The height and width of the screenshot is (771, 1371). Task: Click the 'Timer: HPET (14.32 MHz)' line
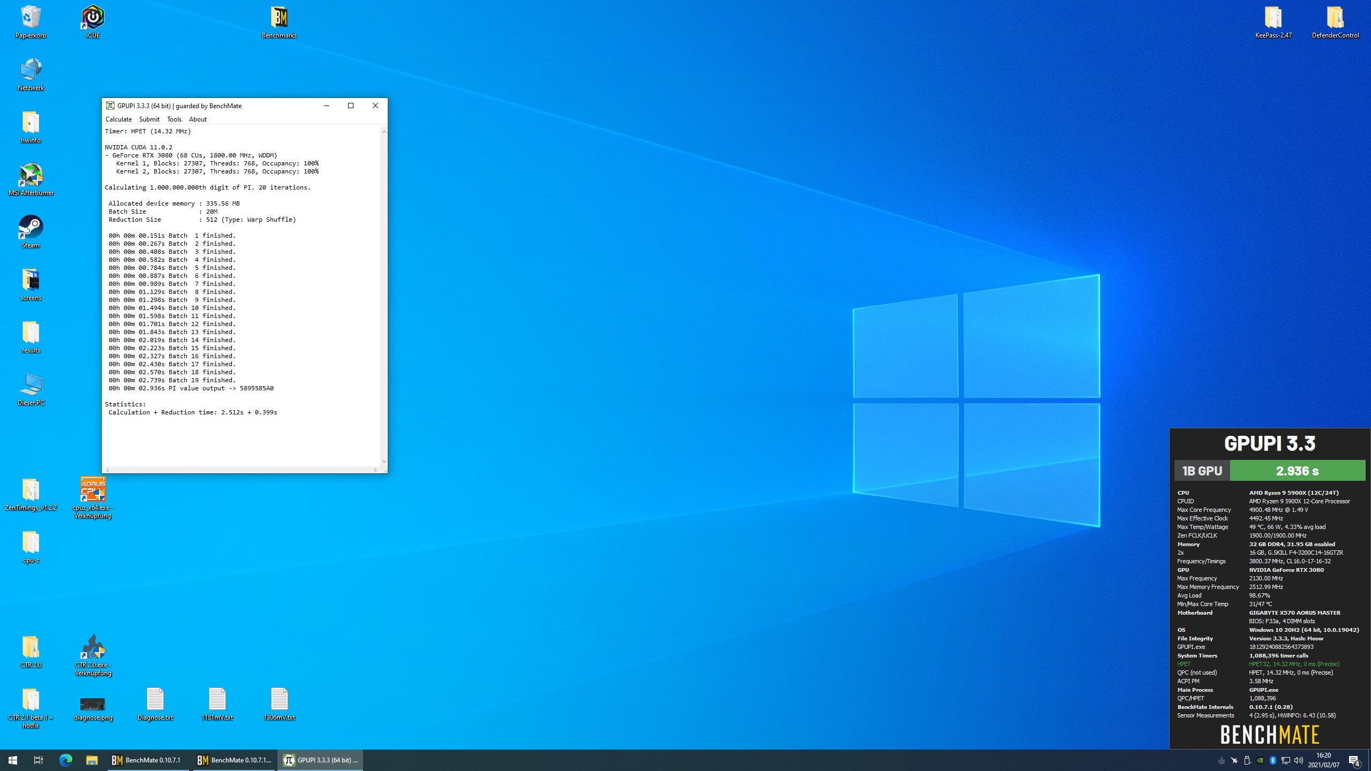pos(148,131)
